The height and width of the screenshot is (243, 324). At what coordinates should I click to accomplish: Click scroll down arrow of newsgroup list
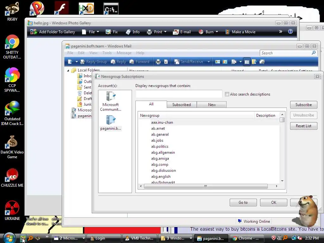tap(282, 181)
